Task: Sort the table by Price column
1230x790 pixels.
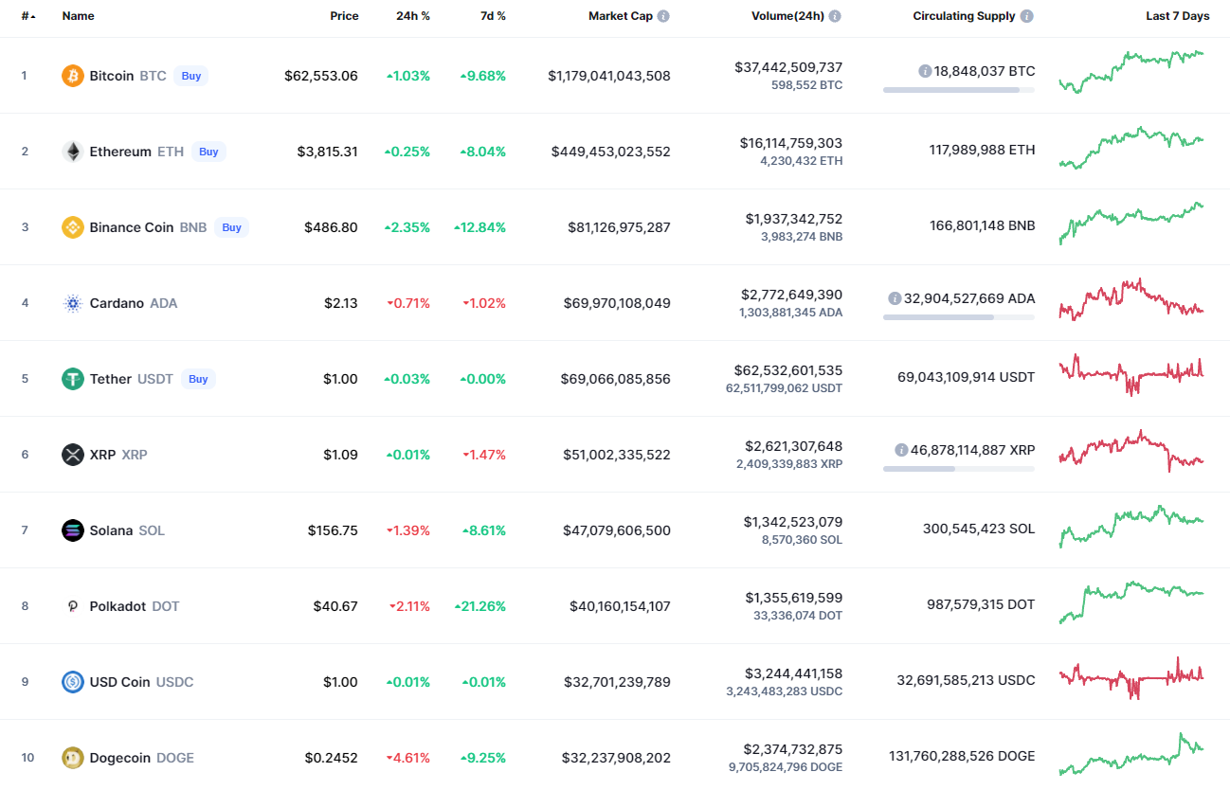Action: pos(344,16)
